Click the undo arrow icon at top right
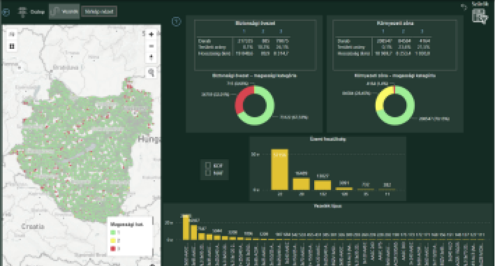Screen dimensions: 495x266 (x=464, y=7)
